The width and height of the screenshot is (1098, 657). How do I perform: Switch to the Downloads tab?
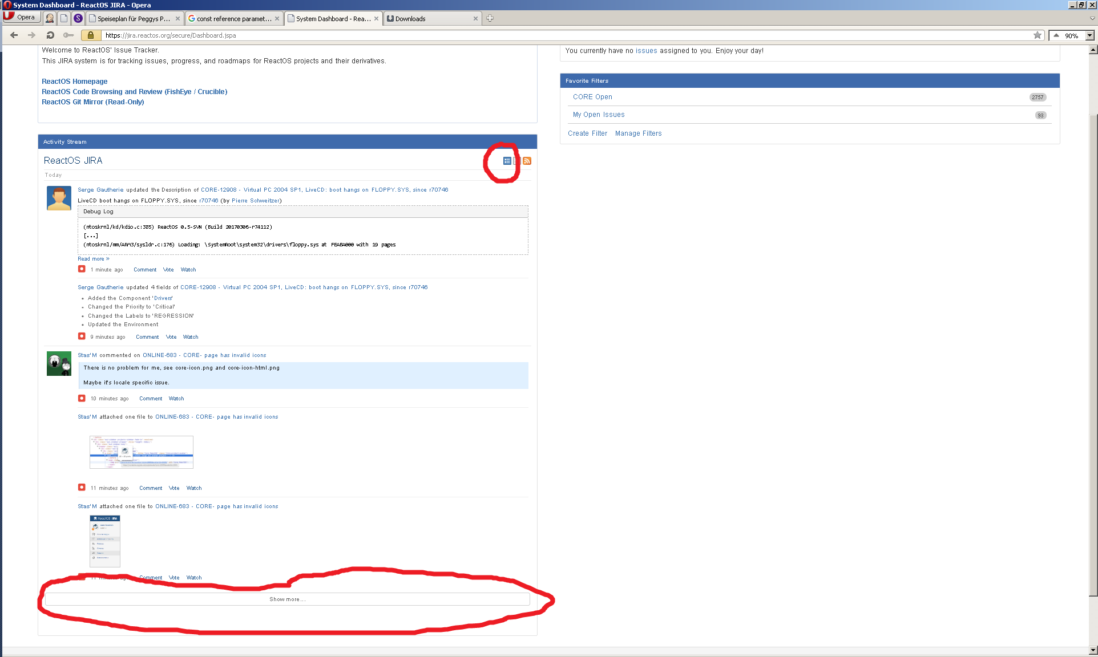pyautogui.click(x=433, y=19)
